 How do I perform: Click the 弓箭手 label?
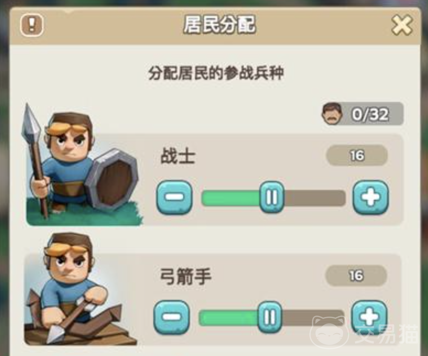185,277
